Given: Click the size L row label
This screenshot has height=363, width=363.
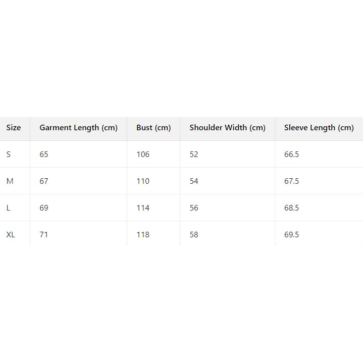Looking at the screenshot, I should (x=9, y=208).
